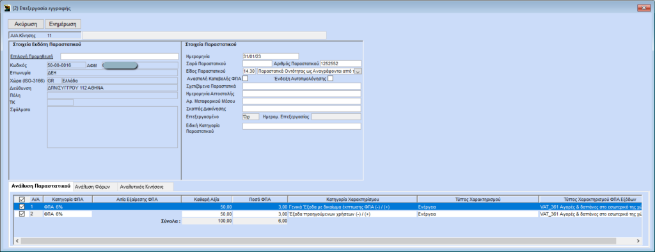Click row 2 Καθαρή Αξία value 50,00

click(x=207, y=214)
